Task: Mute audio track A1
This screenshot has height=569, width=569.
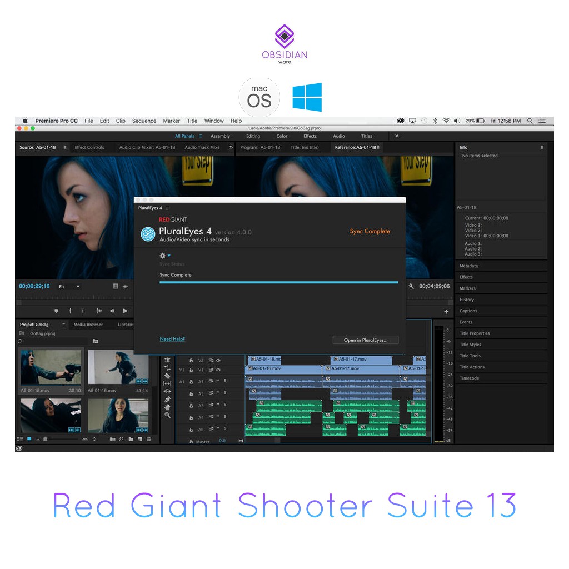Action: click(218, 381)
